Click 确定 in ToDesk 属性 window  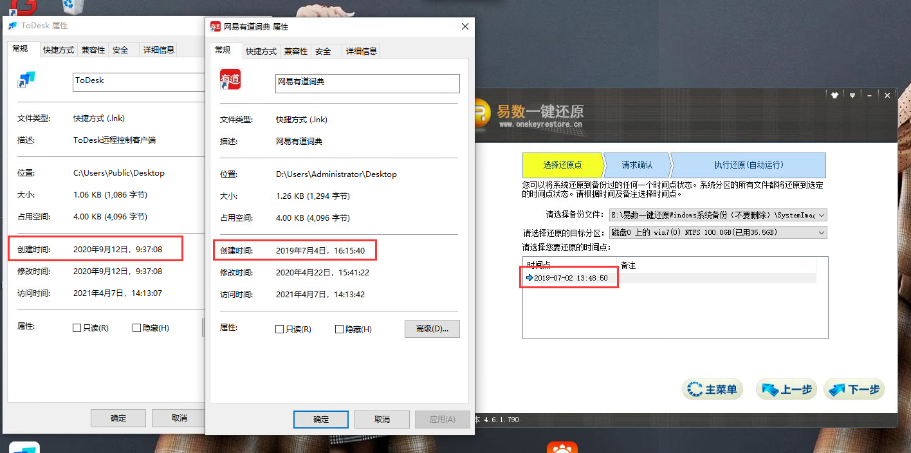tap(118, 418)
